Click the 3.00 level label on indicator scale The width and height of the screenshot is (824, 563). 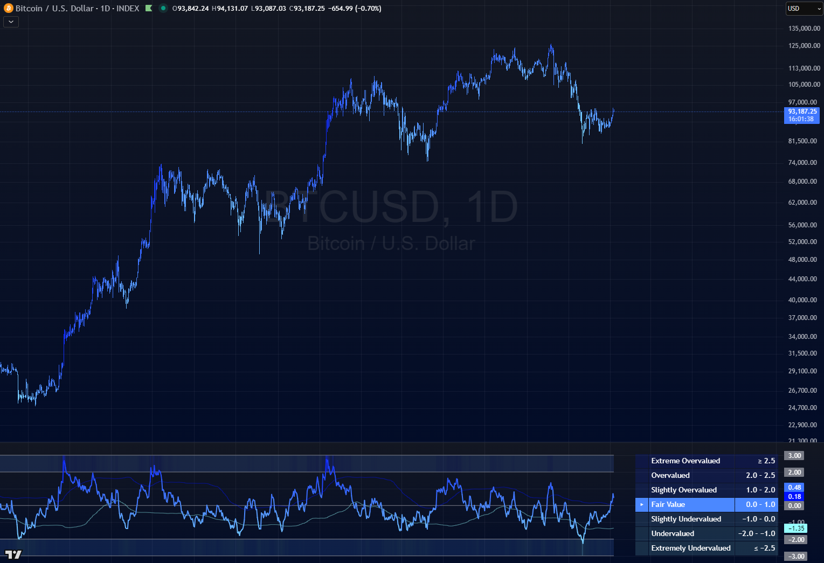pos(794,456)
